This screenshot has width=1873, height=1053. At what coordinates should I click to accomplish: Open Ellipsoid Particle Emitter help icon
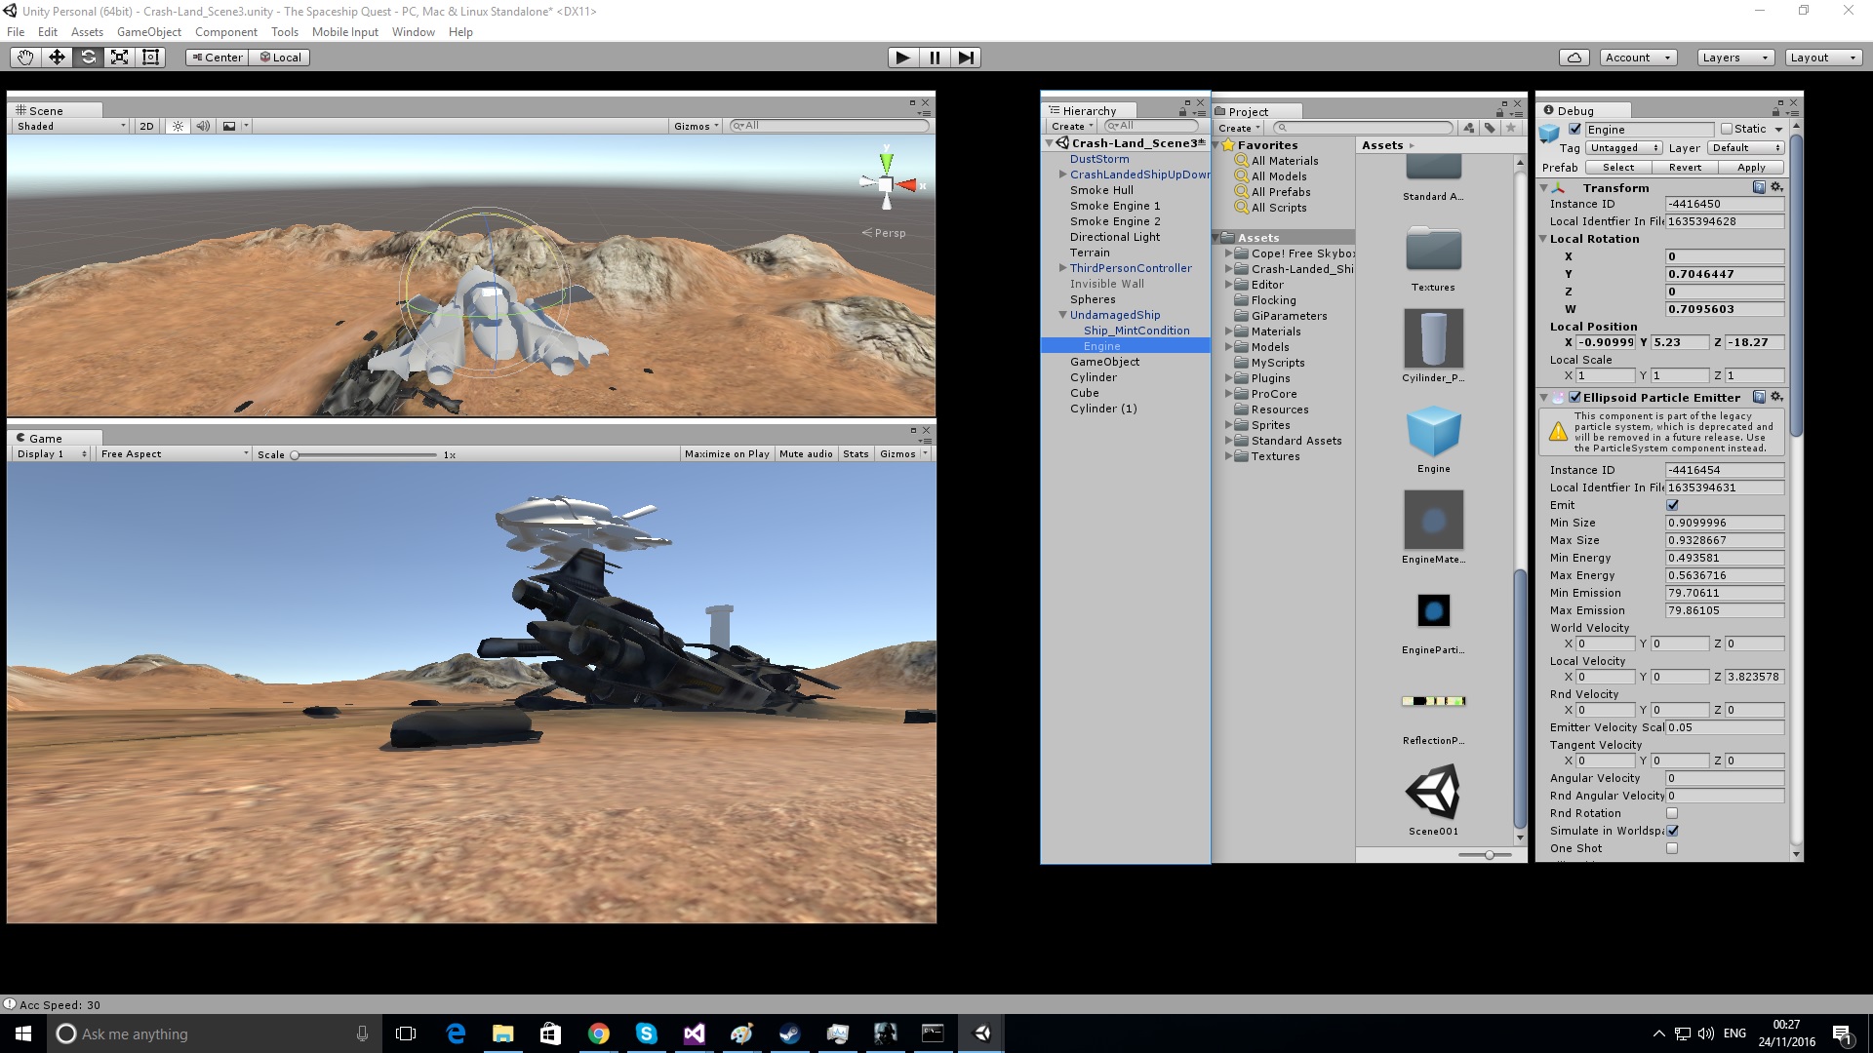point(1759,397)
